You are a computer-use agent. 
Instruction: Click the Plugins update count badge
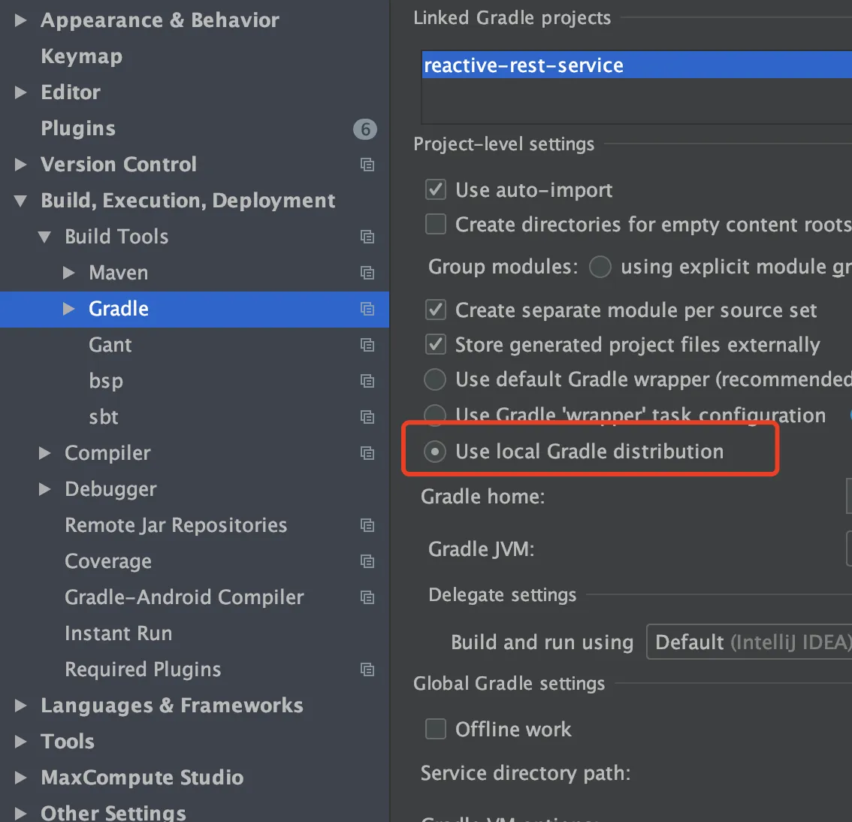365,129
